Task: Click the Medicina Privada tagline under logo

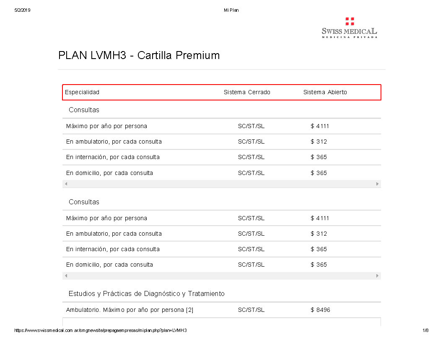Action: (x=349, y=37)
